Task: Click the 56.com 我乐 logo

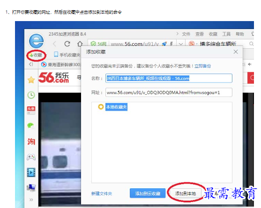Action: point(53,78)
